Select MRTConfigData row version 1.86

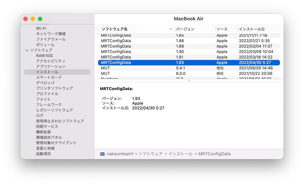pyautogui.click(x=189, y=41)
